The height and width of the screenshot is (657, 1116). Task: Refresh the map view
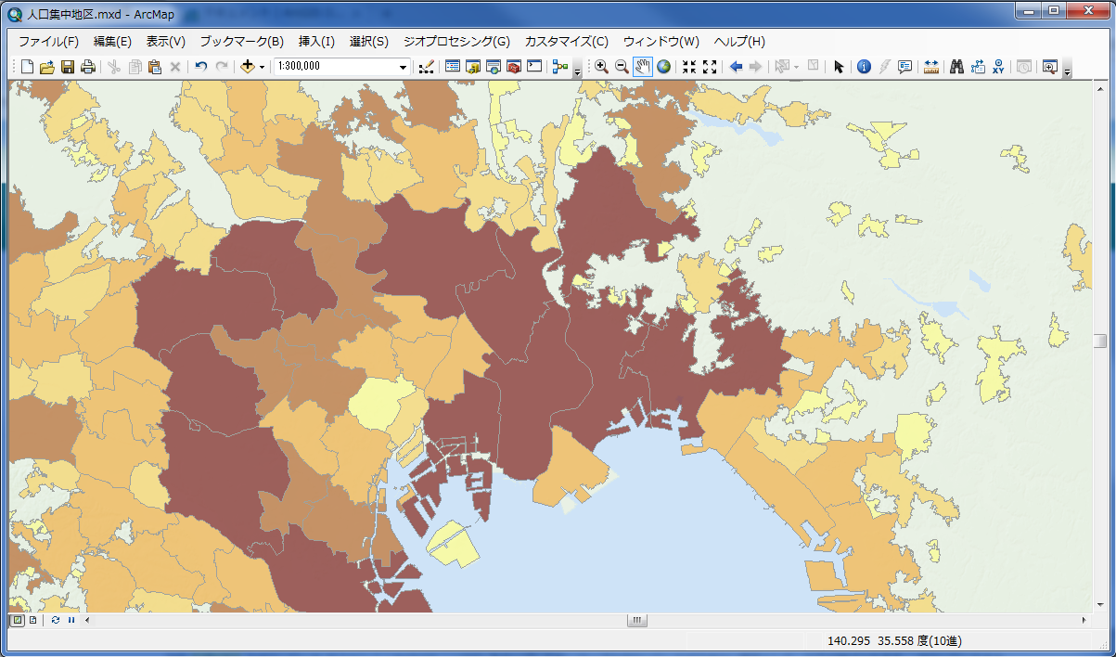click(54, 620)
